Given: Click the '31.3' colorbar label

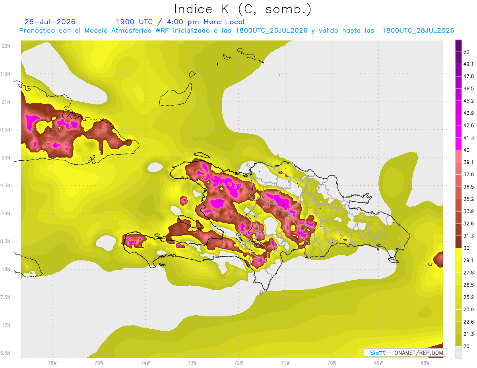Looking at the screenshot, I should click(x=469, y=236).
